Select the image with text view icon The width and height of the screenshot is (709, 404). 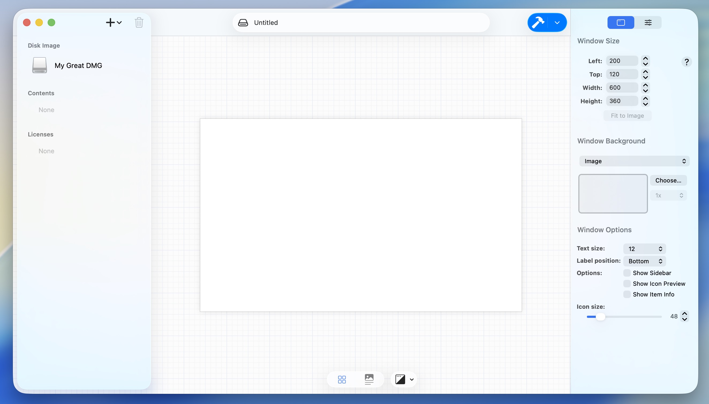[369, 379]
